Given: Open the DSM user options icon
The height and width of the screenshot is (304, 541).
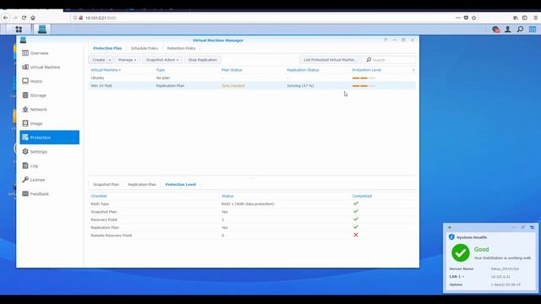Looking at the screenshot, I should [507, 30].
